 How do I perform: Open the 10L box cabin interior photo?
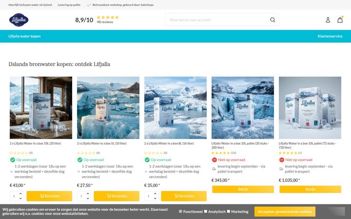point(41,108)
